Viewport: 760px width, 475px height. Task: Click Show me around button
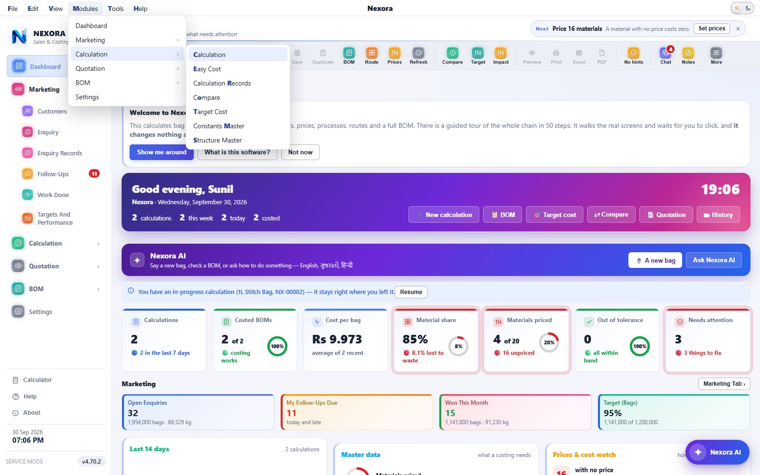pos(161,152)
